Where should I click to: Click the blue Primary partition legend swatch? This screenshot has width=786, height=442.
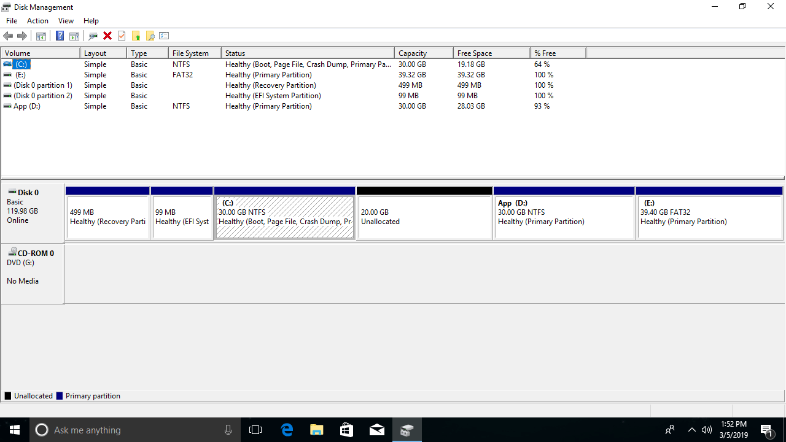point(60,397)
